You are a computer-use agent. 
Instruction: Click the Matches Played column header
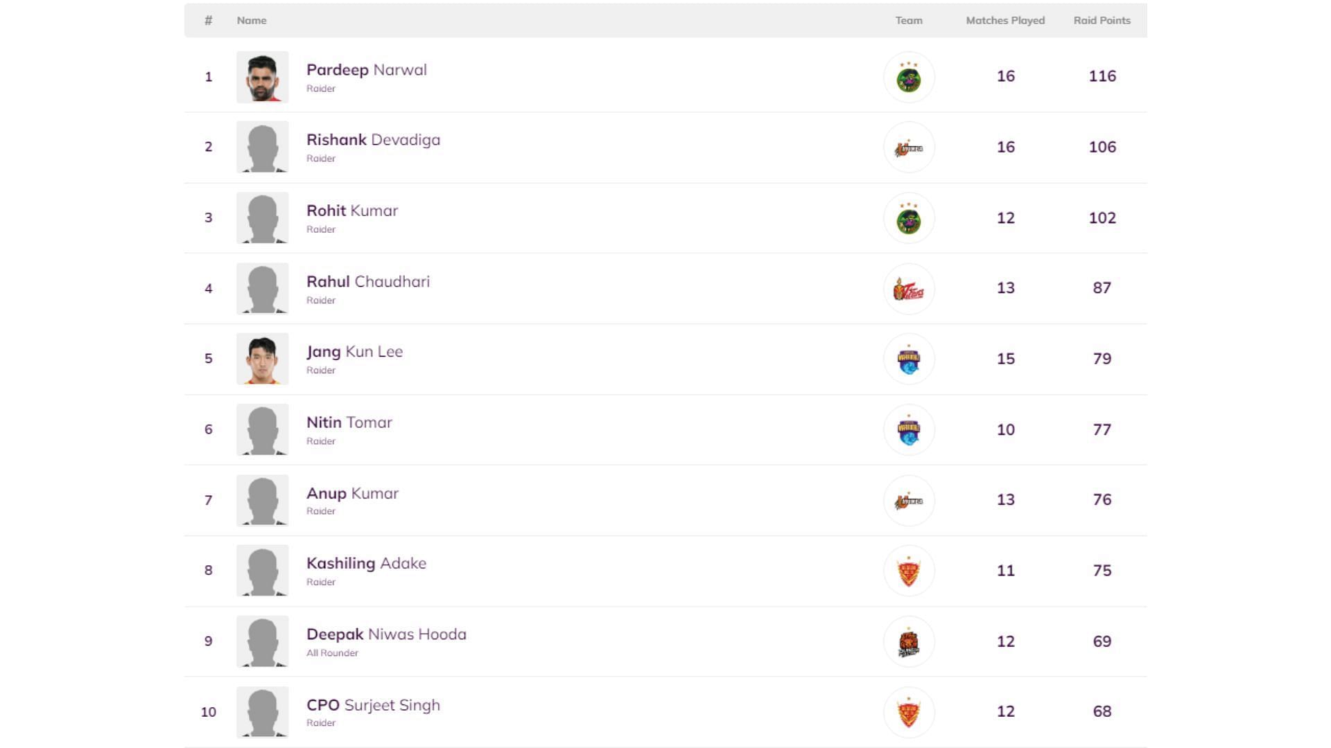coord(1005,21)
